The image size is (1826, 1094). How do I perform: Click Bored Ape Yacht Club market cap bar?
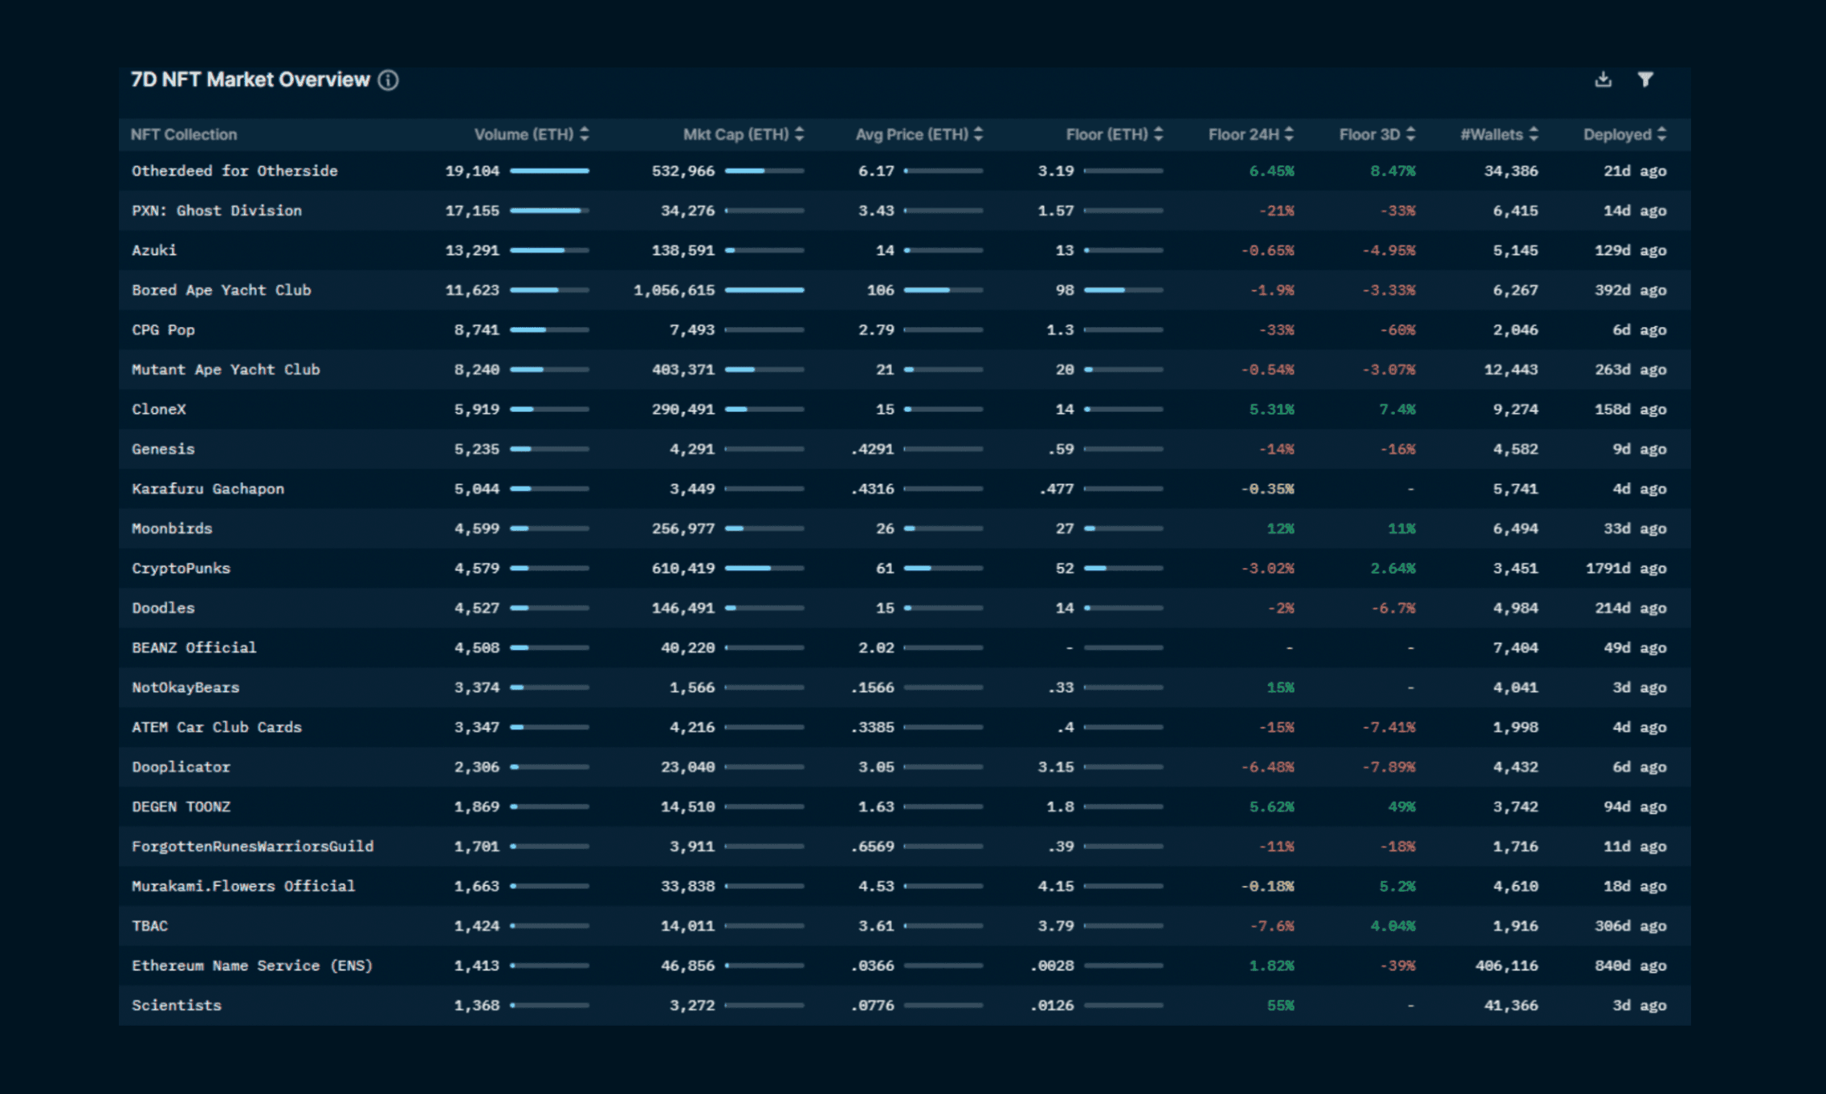[x=764, y=290]
